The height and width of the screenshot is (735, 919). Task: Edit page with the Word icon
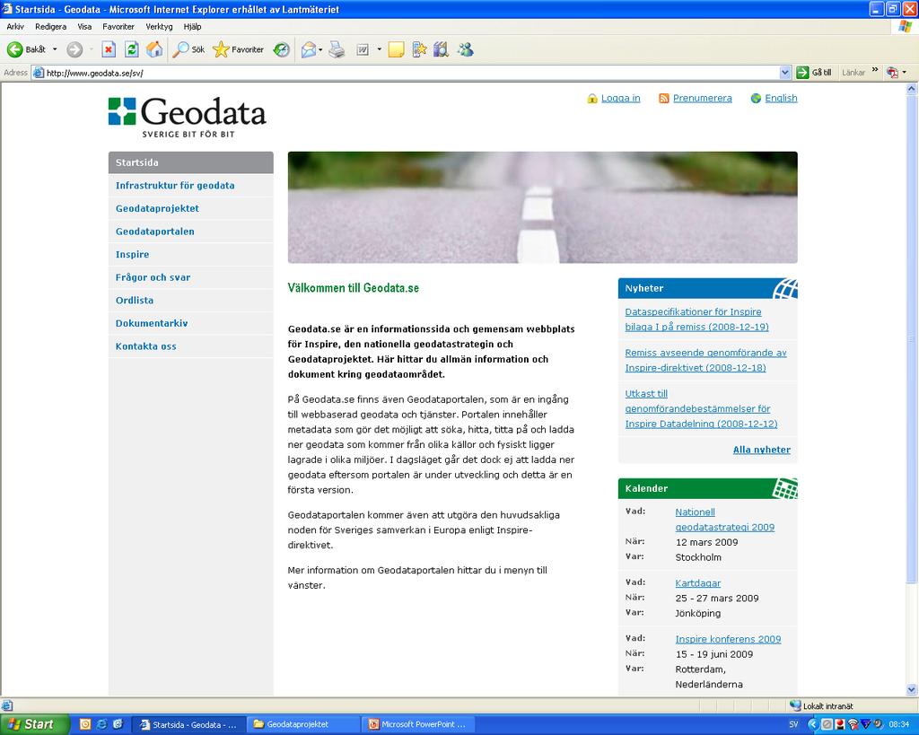[363, 50]
